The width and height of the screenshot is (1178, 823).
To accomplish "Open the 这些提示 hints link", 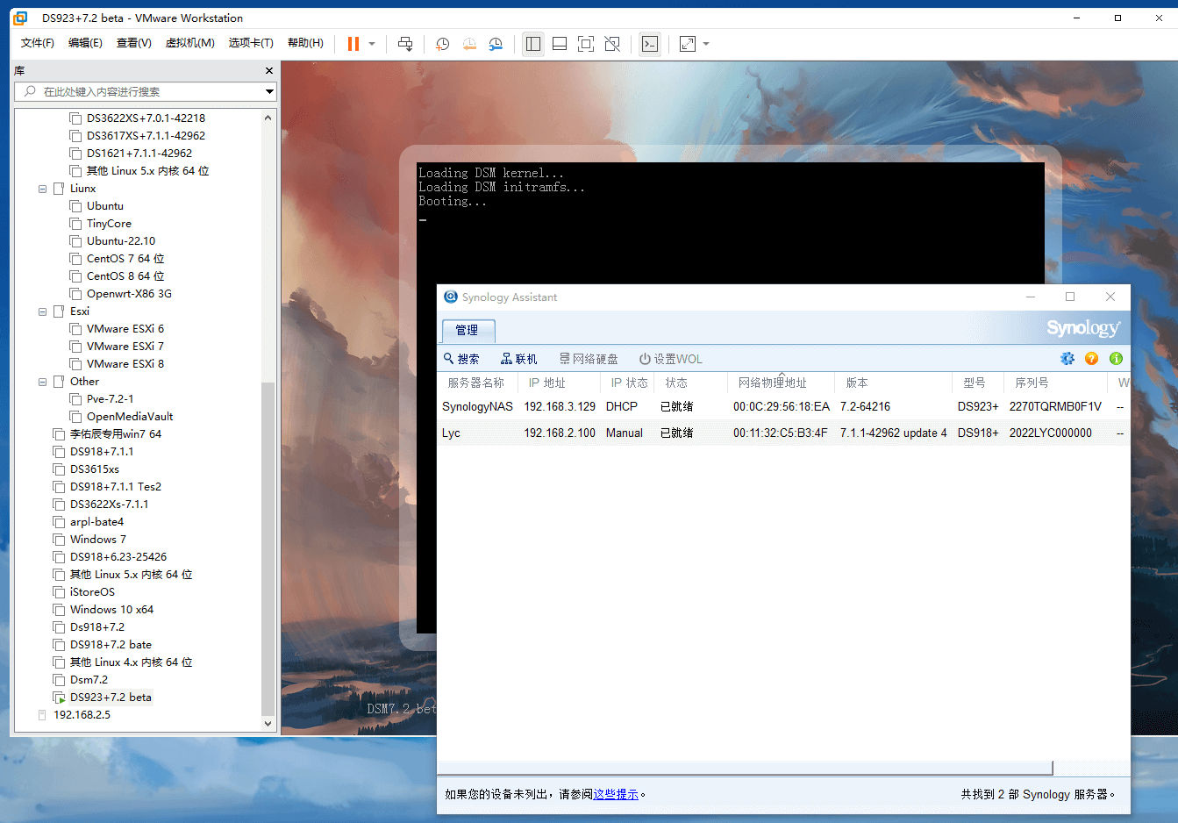I will pyautogui.click(x=616, y=795).
